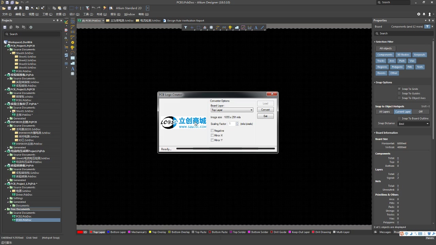Enable the Mirror Y checkbox
436x245 pixels.
point(212,140)
